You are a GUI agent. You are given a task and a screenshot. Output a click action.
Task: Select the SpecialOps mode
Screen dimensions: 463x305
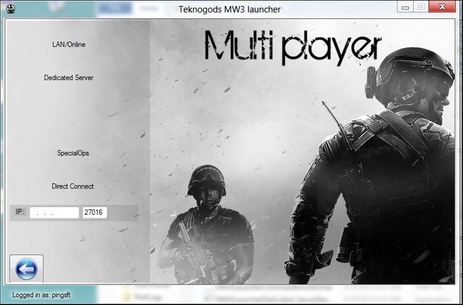tap(73, 153)
